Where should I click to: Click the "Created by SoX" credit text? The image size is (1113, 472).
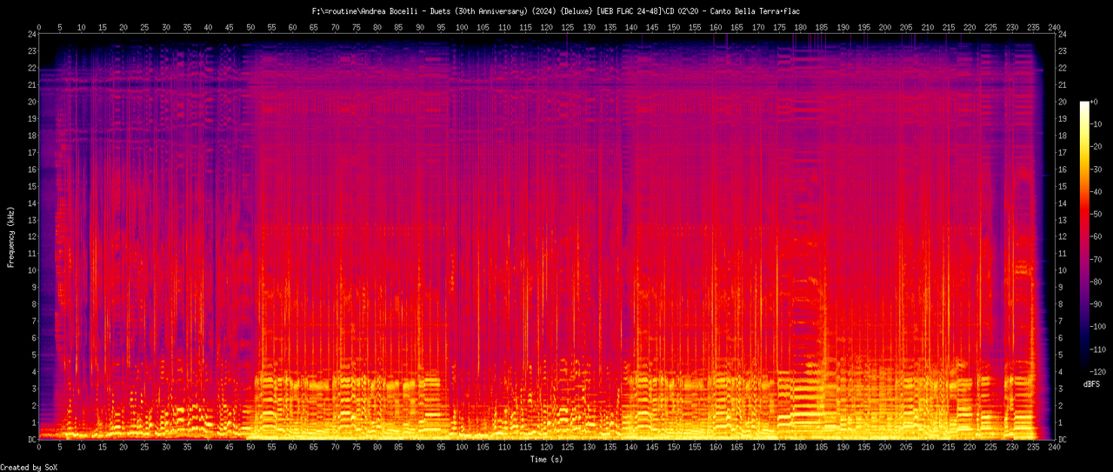pos(29,468)
